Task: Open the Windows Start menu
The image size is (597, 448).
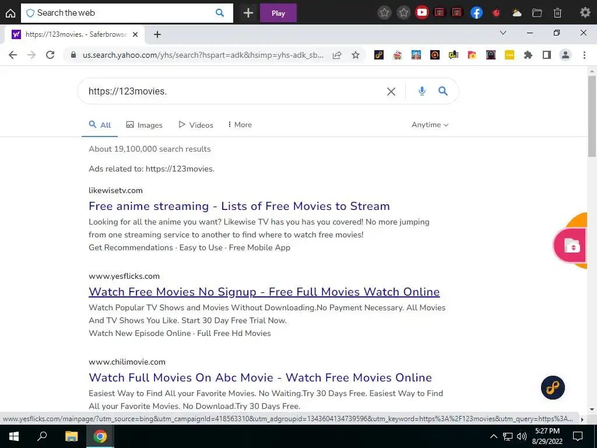Action: pos(14,436)
